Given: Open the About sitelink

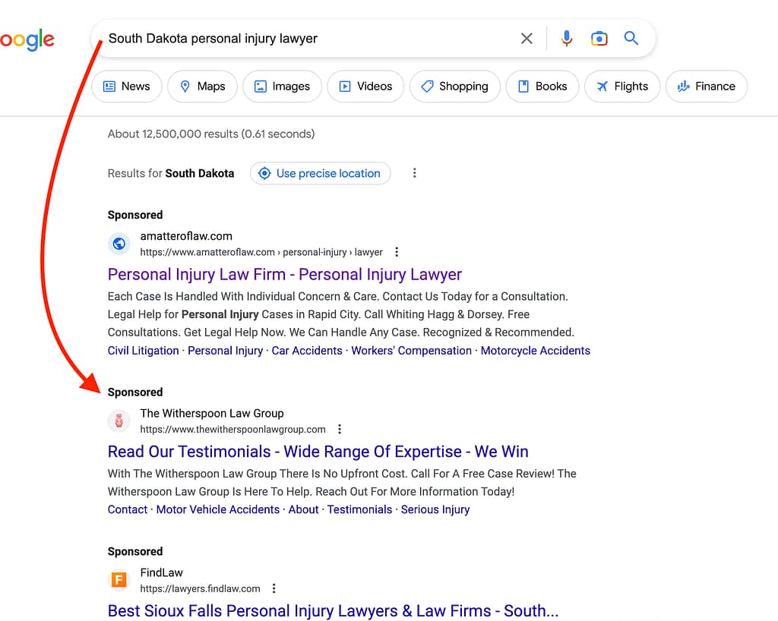Looking at the screenshot, I should tap(303, 509).
